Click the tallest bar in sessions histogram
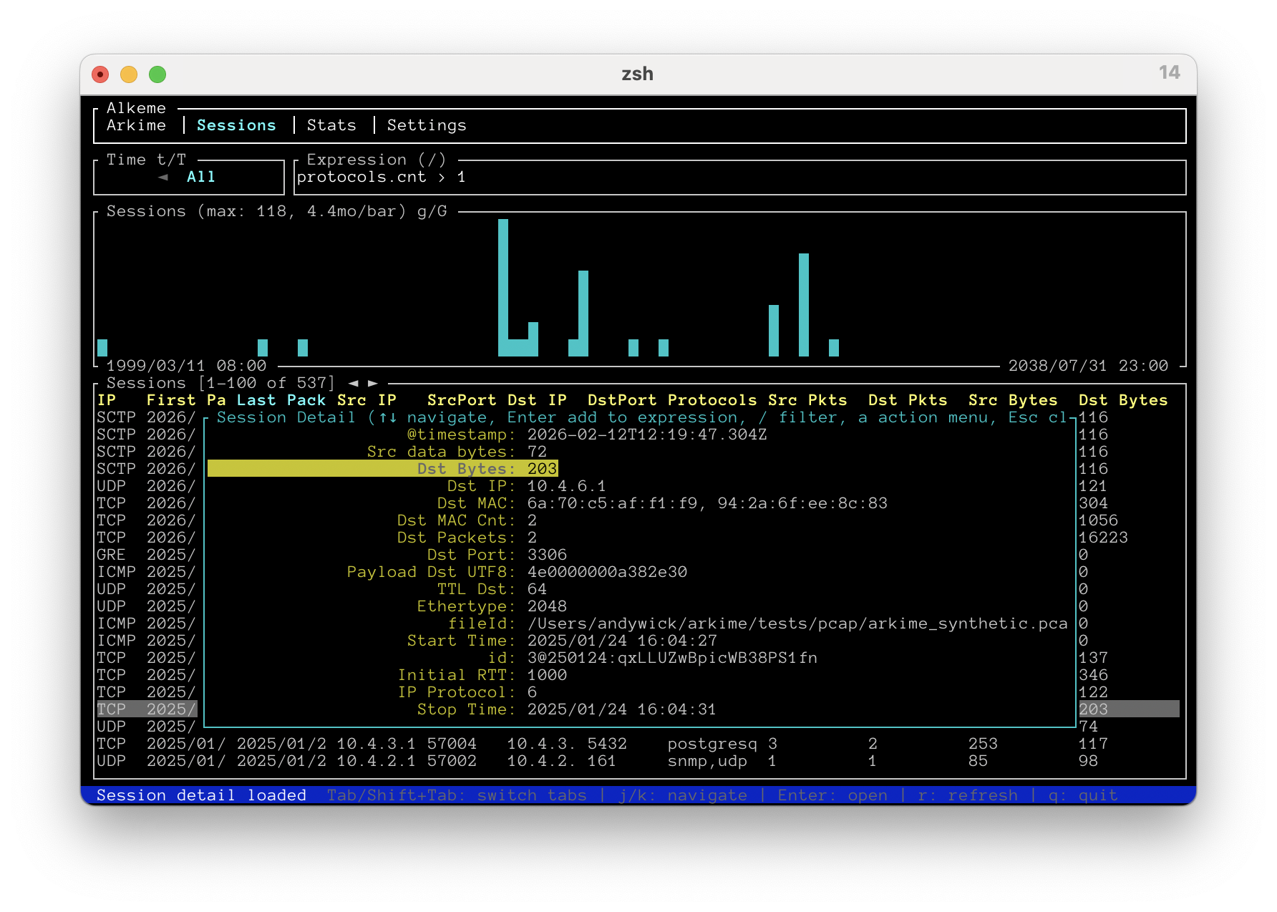 click(x=503, y=287)
